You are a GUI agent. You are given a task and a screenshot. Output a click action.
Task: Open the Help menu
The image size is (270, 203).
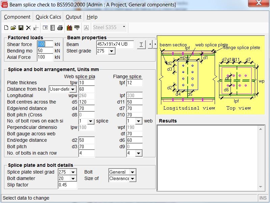(x=92, y=17)
